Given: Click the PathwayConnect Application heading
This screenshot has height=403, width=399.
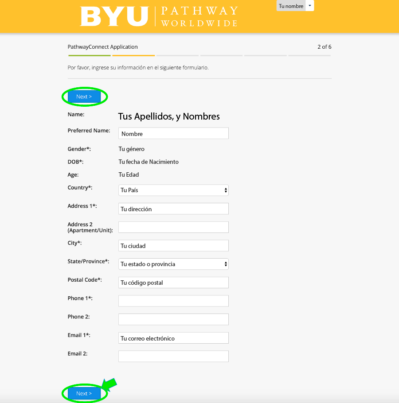Looking at the screenshot, I should 103,47.
